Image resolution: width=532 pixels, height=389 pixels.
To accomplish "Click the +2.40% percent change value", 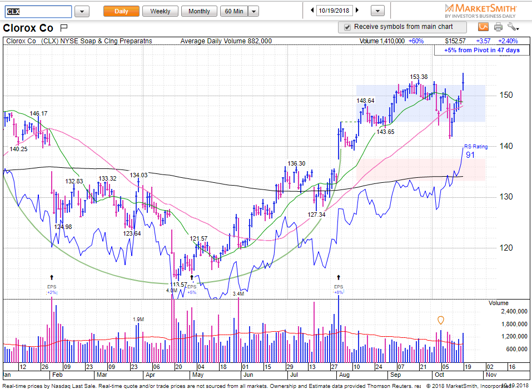I will coord(508,41).
